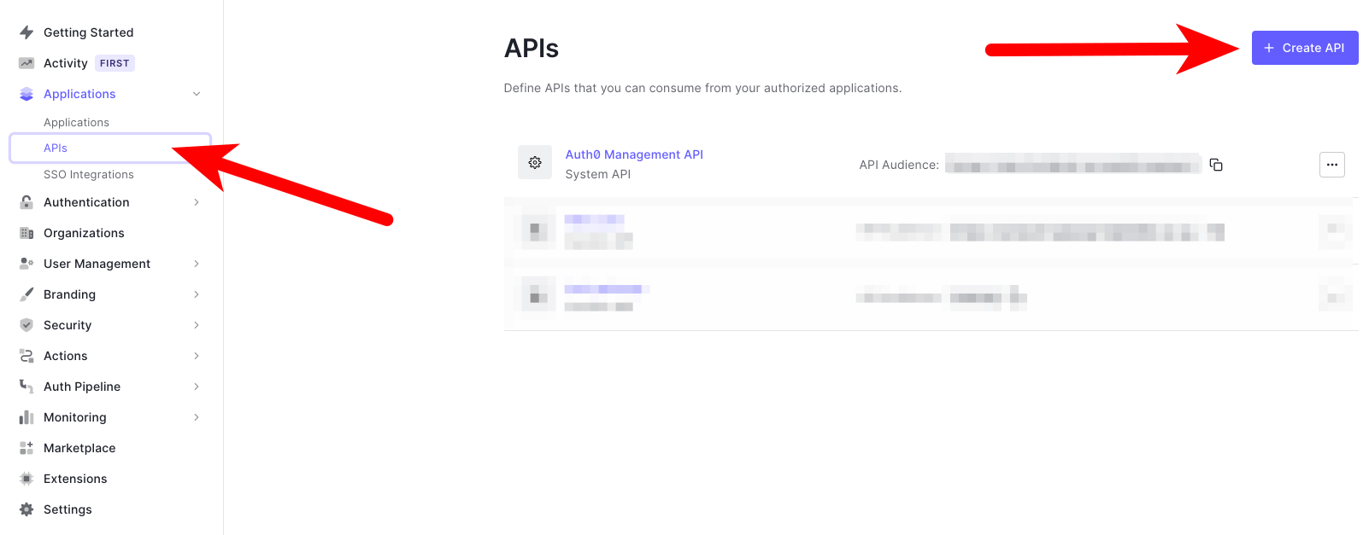Click the Settings gear icon
1369x535 pixels.
[x=26, y=509]
